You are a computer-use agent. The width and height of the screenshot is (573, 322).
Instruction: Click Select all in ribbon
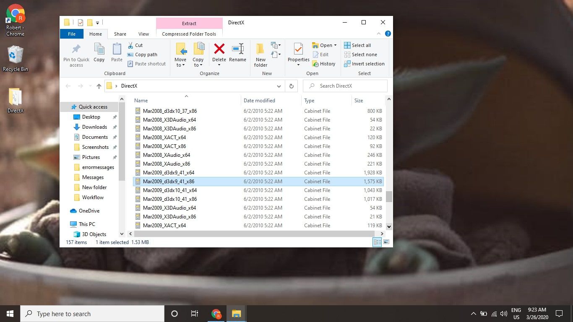click(x=357, y=45)
